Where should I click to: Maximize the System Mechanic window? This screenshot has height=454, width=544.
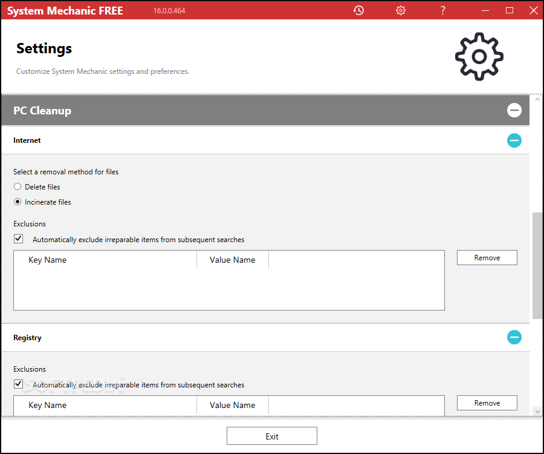tap(510, 10)
